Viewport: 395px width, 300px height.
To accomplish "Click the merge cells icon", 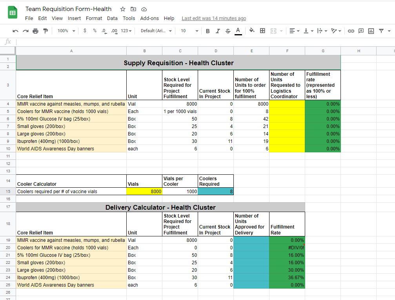I will click(x=273, y=31).
